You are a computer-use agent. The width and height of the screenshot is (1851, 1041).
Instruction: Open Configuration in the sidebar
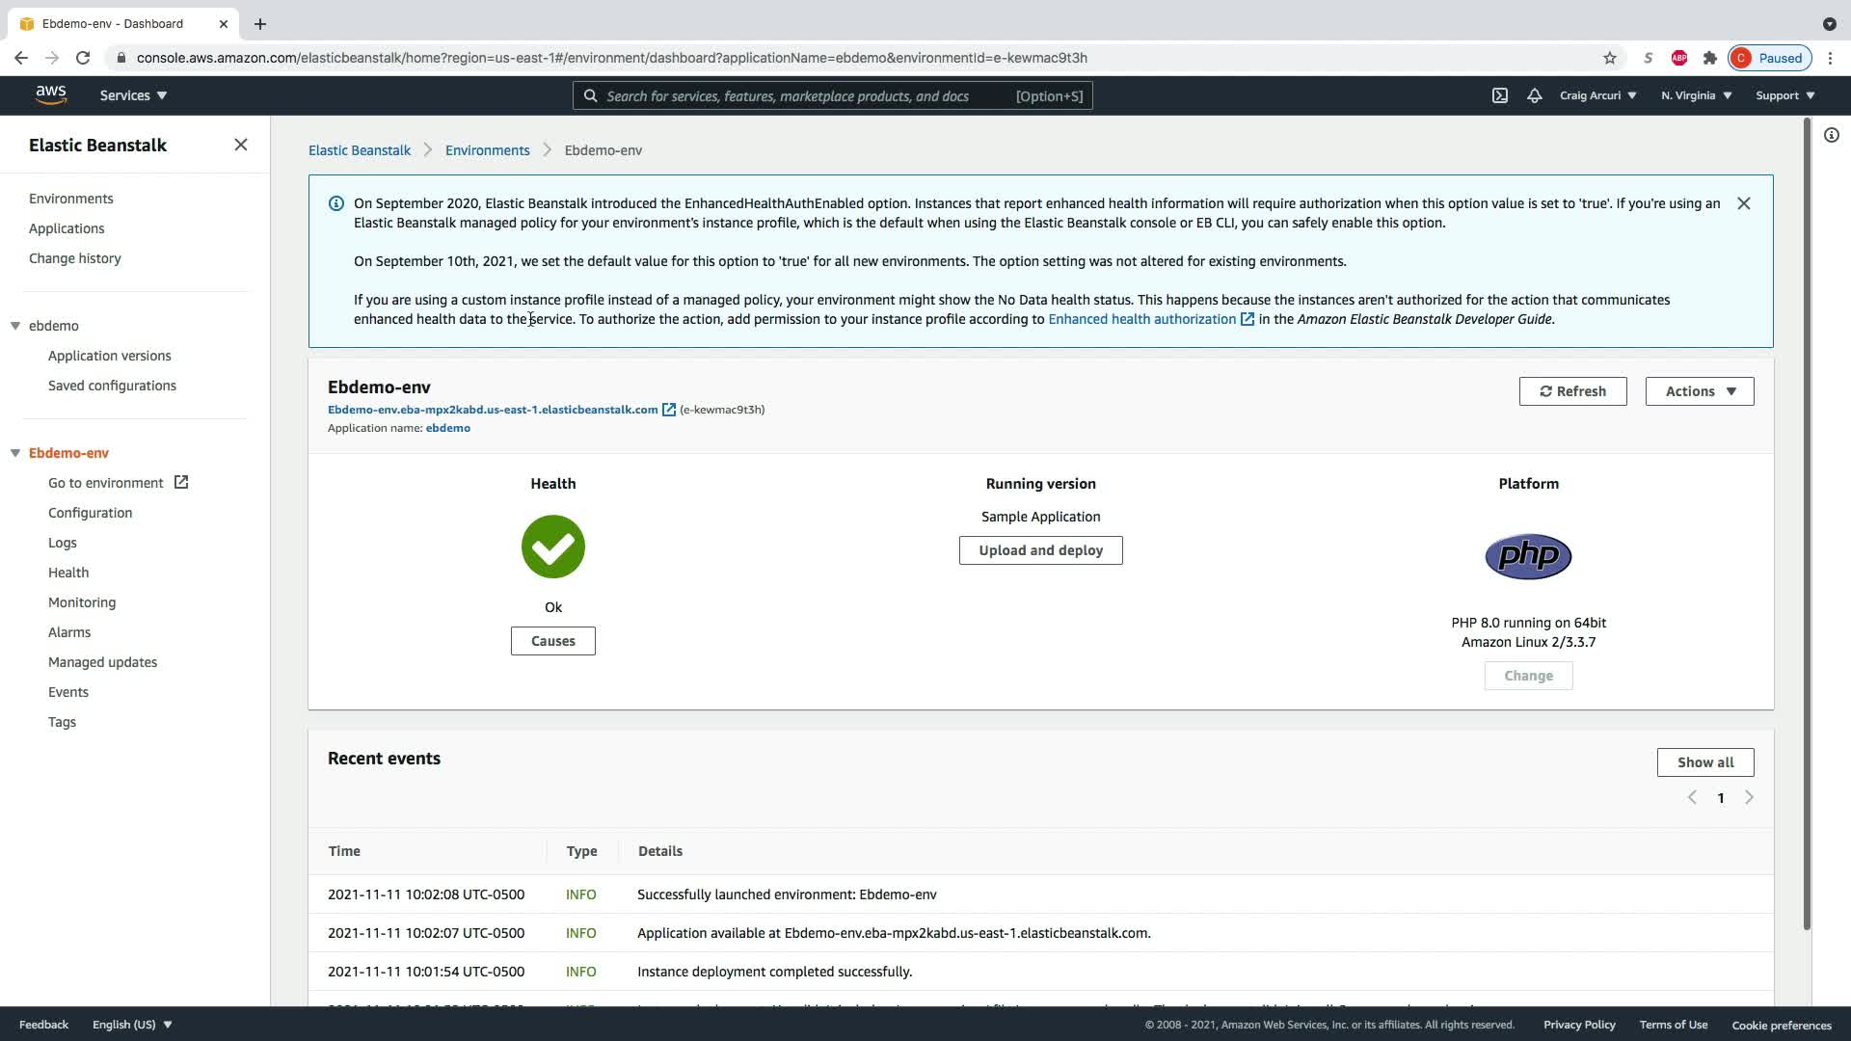pyautogui.click(x=90, y=513)
